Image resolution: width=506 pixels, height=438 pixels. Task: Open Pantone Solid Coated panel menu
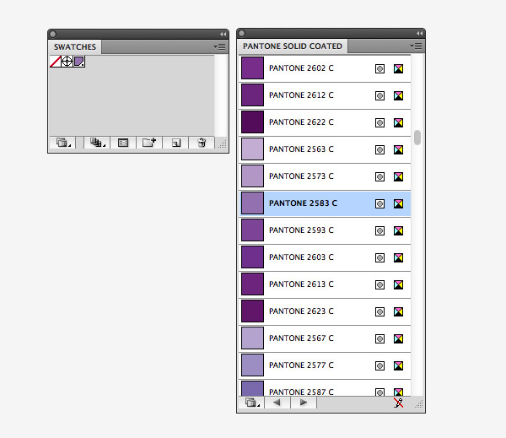click(x=417, y=46)
